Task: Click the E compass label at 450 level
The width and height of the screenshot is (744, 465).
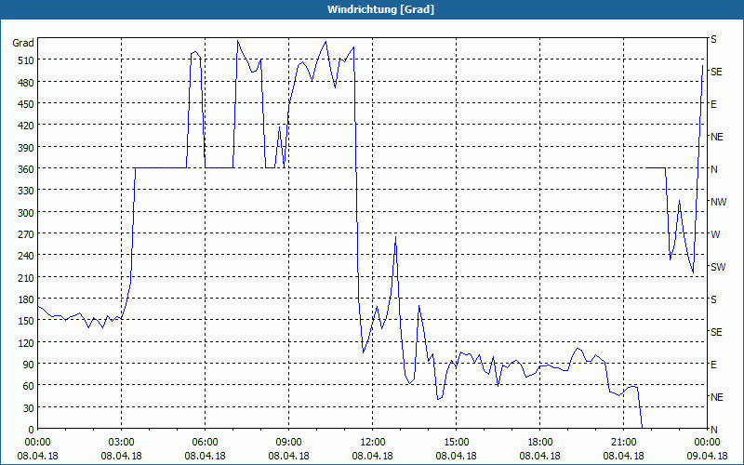Action: pyautogui.click(x=713, y=104)
